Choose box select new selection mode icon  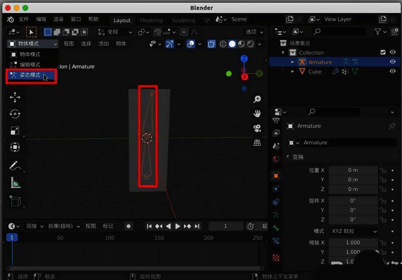coord(48,32)
